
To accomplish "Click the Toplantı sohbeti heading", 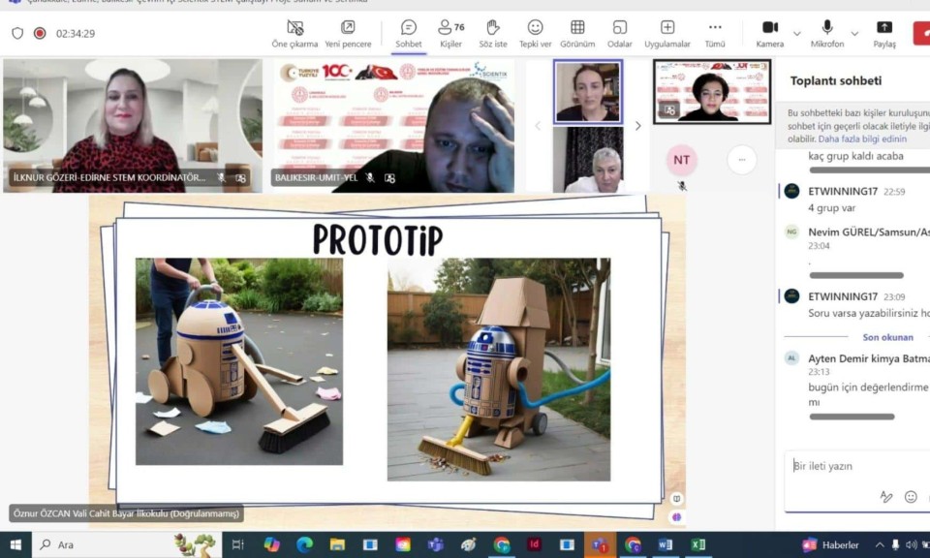I will click(836, 80).
